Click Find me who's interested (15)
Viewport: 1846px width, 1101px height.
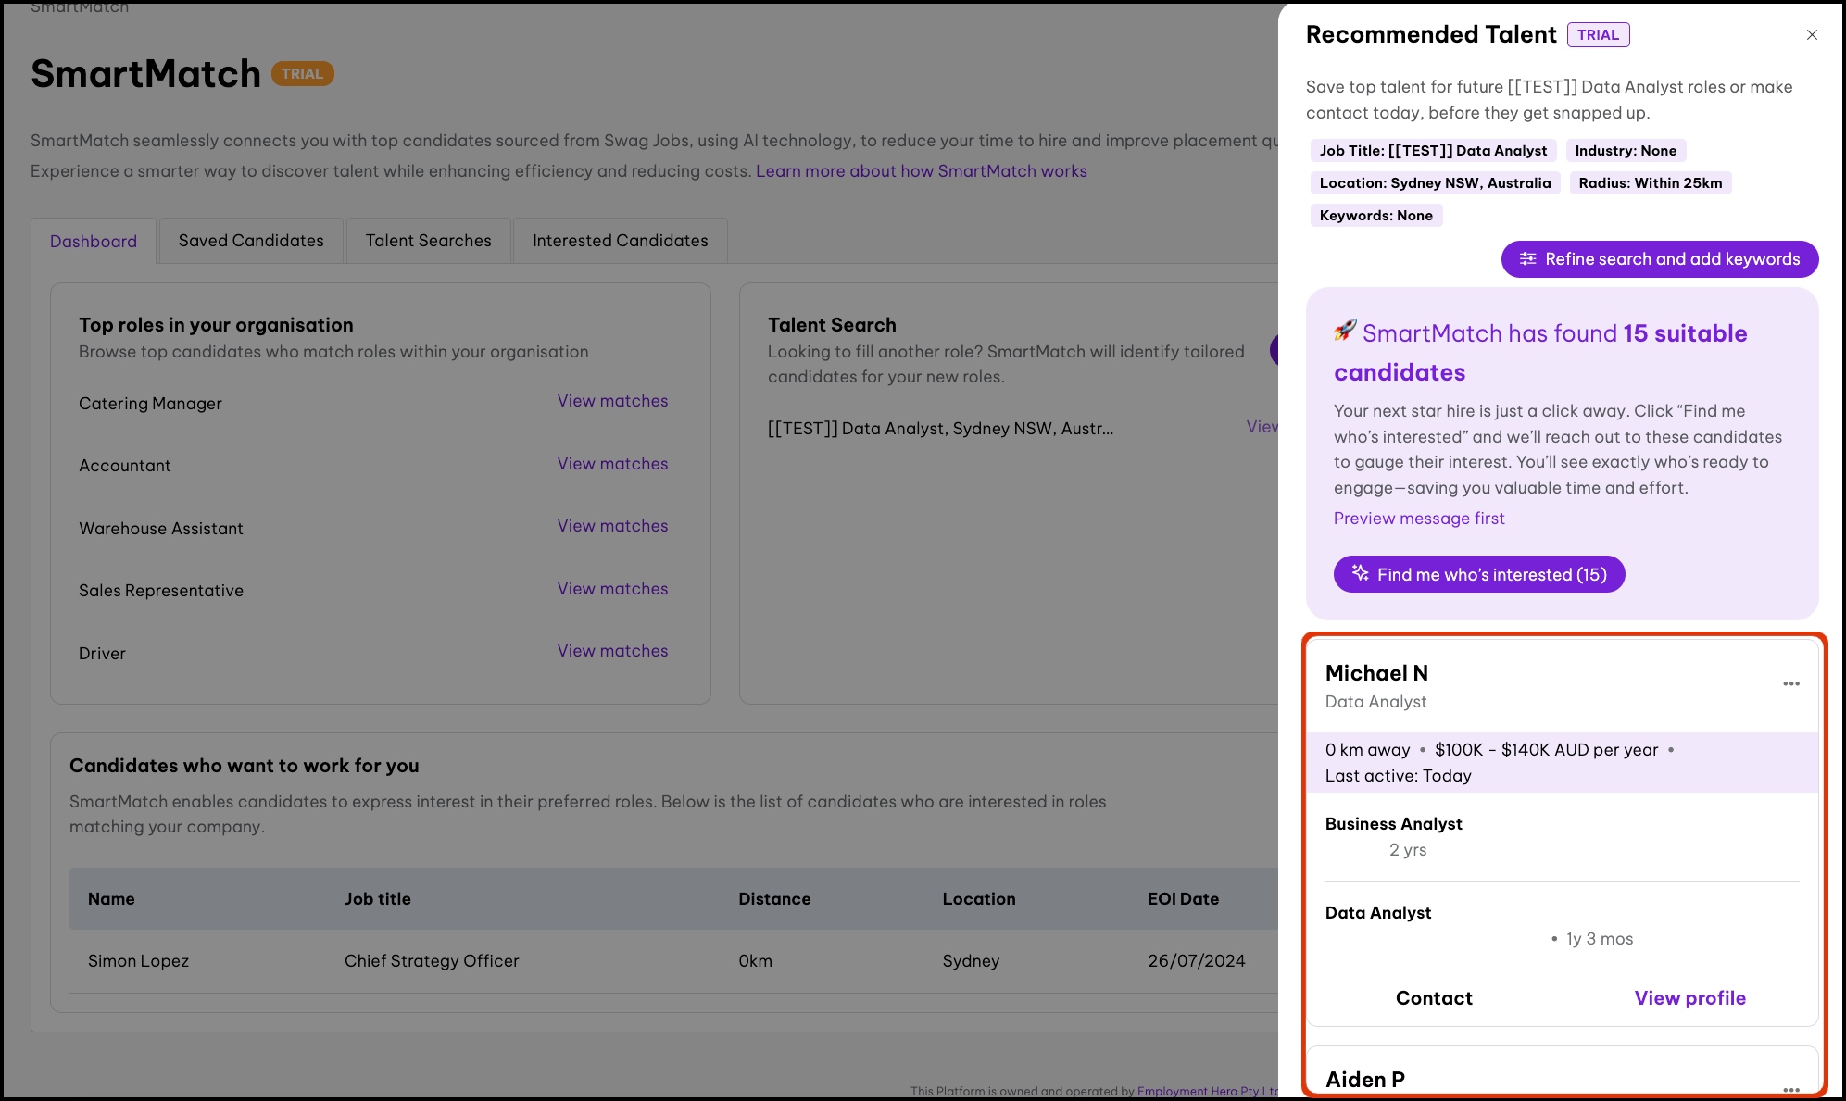tap(1478, 574)
